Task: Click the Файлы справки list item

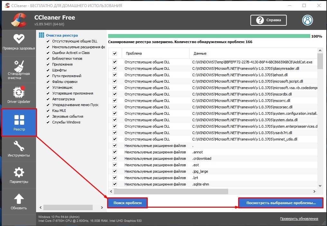Action: click(65, 82)
